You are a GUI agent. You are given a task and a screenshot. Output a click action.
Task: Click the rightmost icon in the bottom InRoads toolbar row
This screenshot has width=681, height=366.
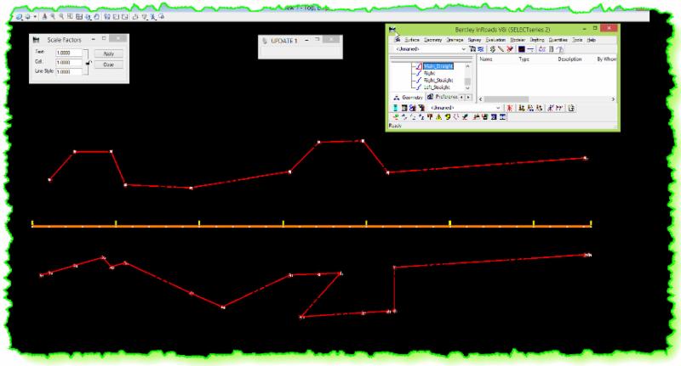[502, 117]
